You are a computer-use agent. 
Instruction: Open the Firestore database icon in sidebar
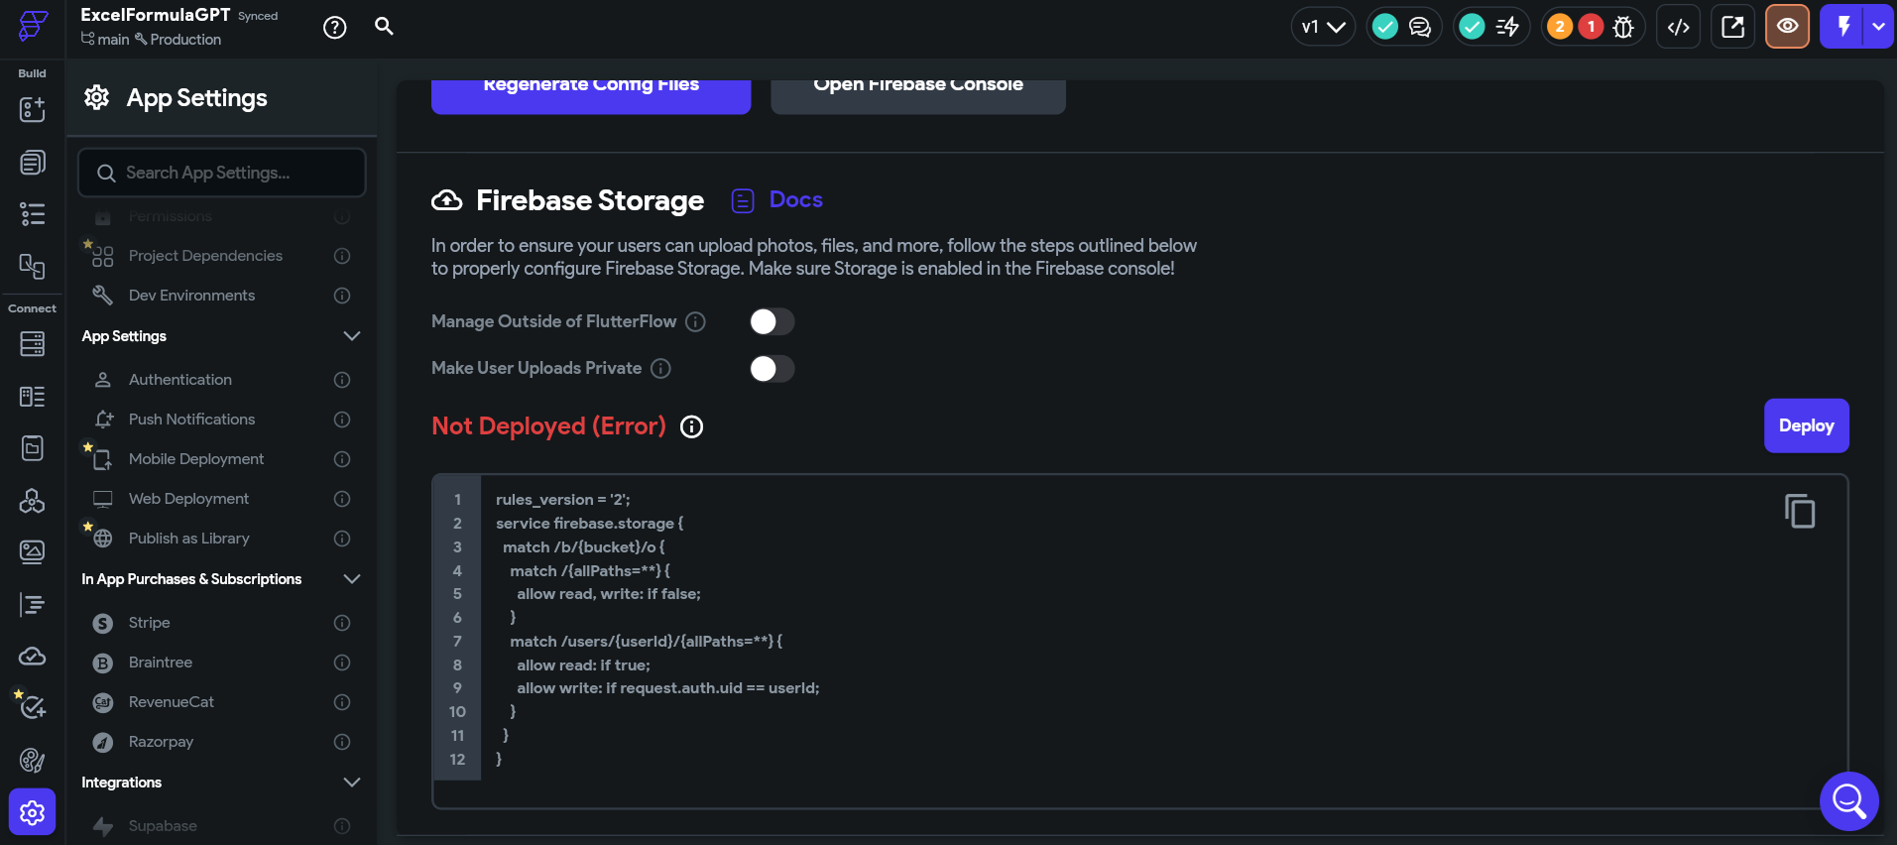[x=33, y=344]
